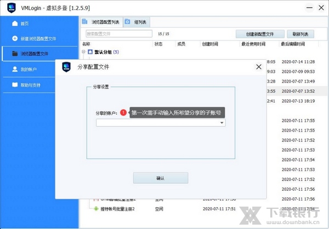The image size is (329, 229).
Task: Click the plus icon for 新建浏览器配置文件
Action: pyautogui.click(x=15, y=38)
